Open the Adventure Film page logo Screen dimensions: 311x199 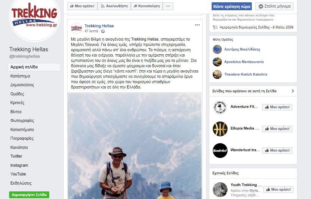pos(220,107)
